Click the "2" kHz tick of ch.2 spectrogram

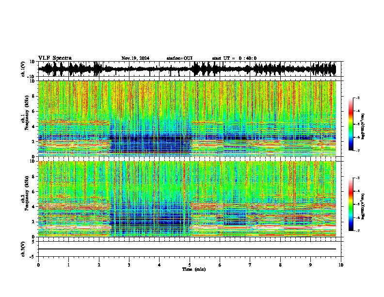(x=33, y=222)
